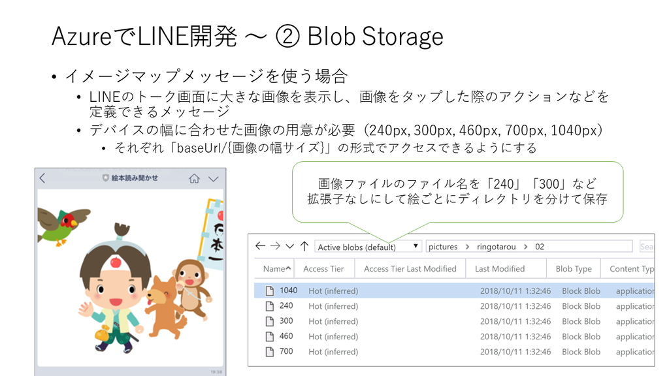Screen dimensions: 669x376
Task: Sort by Blob Type column header
Action: click(x=574, y=268)
